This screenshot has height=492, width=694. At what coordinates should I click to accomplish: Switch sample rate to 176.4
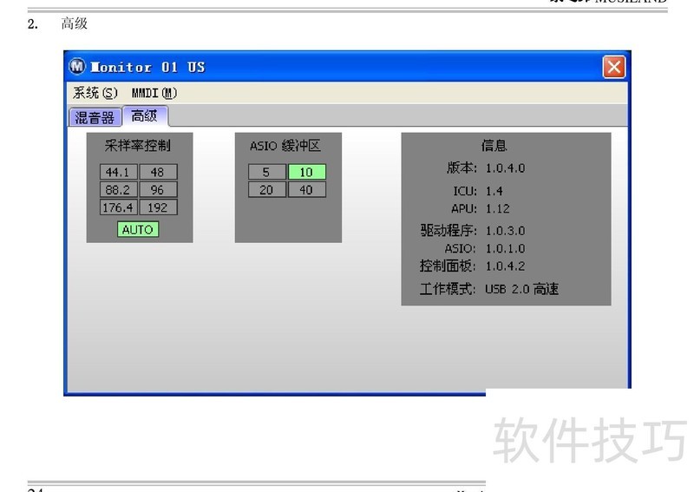(x=117, y=207)
